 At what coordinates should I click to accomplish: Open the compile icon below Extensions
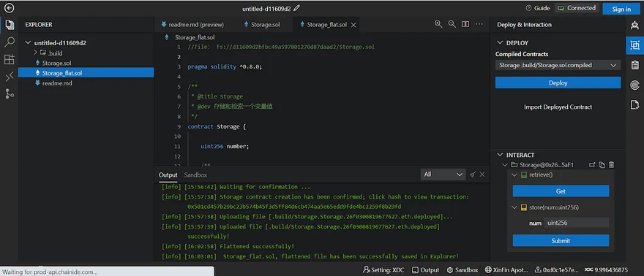point(9,77)
